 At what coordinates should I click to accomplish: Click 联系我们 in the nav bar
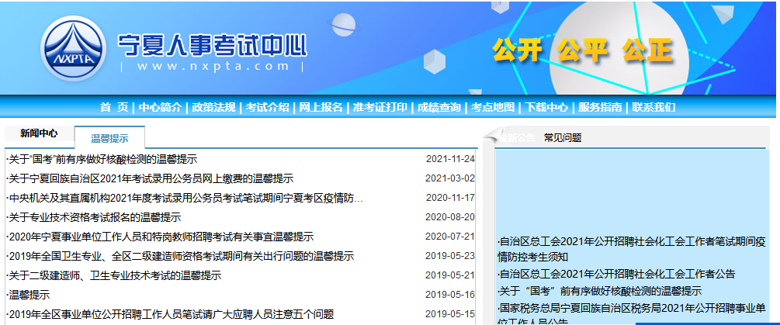(653, 107)
